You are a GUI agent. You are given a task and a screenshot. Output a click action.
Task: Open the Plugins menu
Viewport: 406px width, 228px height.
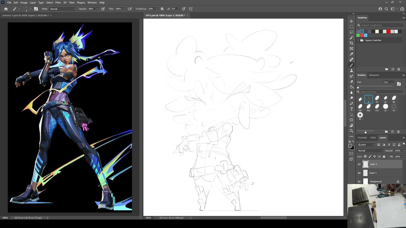point(81,3)
